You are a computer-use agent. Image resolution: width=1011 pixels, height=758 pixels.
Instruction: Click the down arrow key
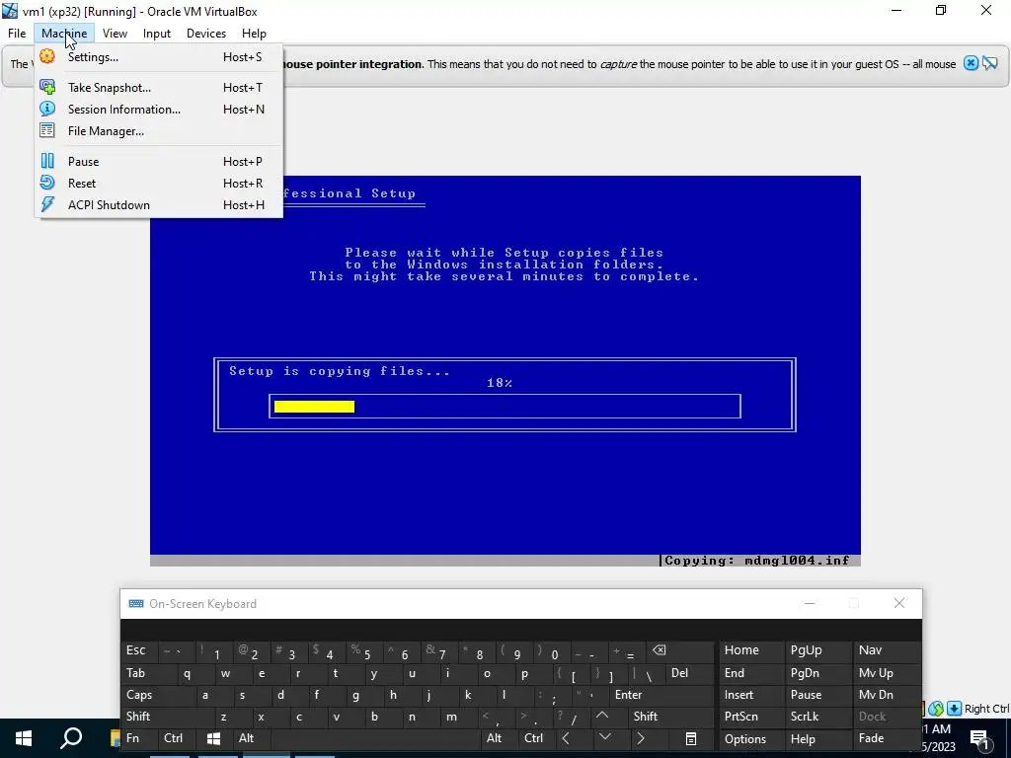point(605,738)
